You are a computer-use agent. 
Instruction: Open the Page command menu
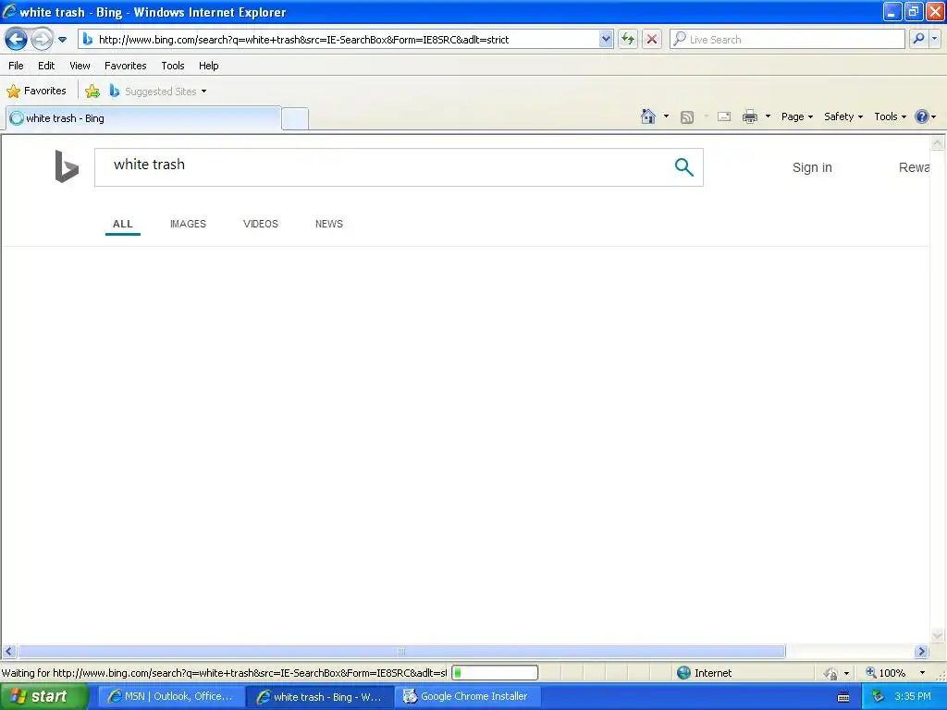796,116
